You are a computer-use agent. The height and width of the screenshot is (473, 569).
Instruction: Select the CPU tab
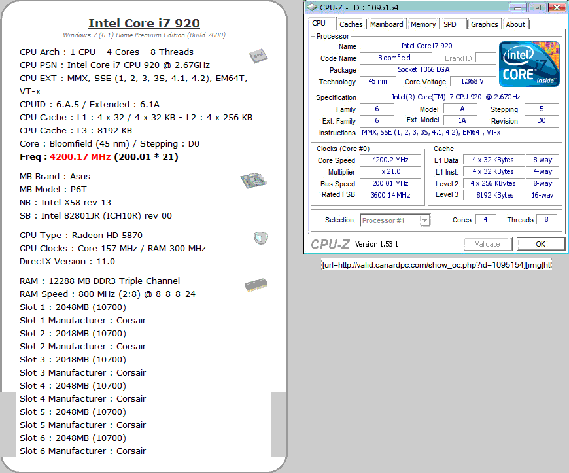click(x=319, y=24)
